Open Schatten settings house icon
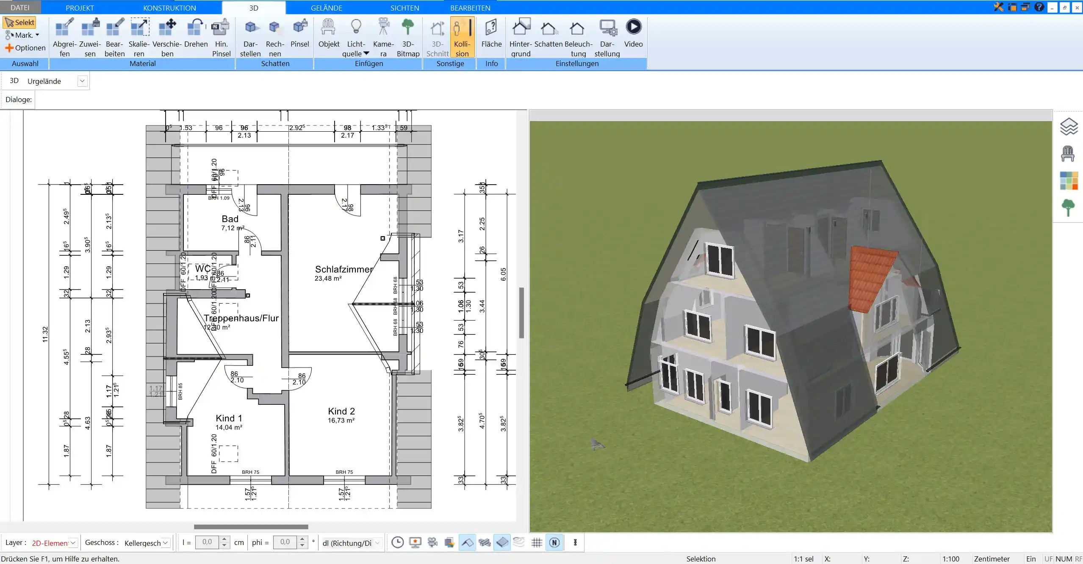 click(548, 33)
